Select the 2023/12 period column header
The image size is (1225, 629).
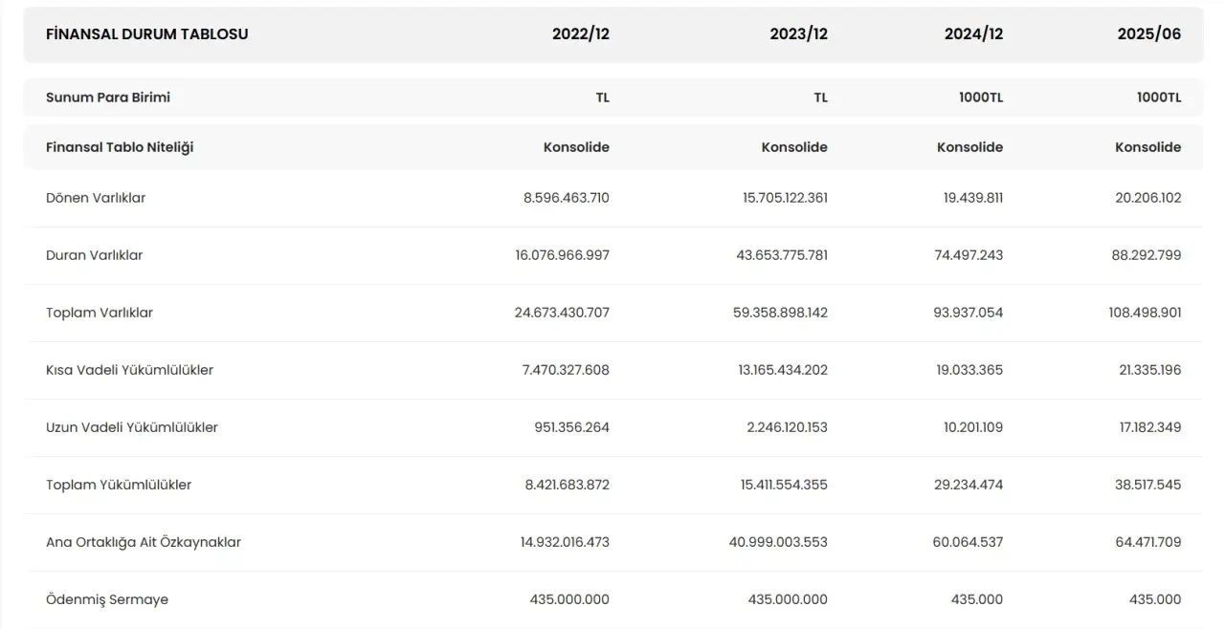798,34
